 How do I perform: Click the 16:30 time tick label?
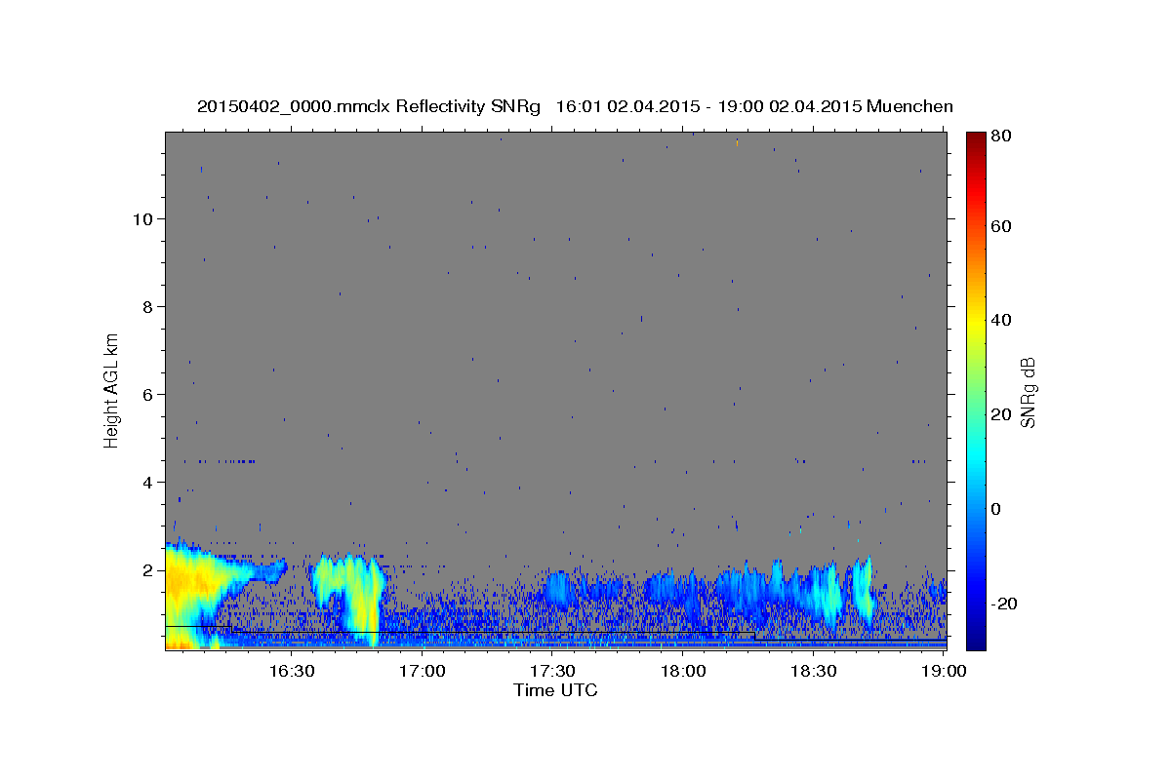pos(291,672)
